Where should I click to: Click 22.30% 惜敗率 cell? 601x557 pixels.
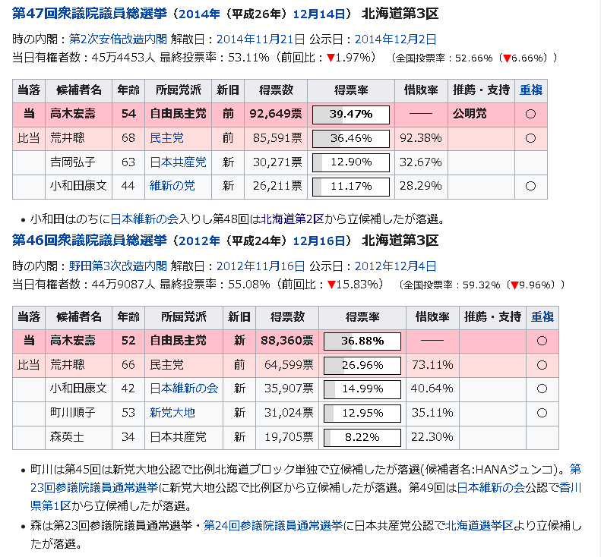(x=432, y=437)
